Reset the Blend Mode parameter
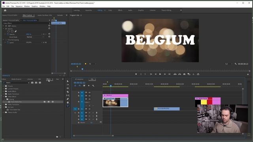Viewport: 253px width, 142px height. [x=49, y=37]
